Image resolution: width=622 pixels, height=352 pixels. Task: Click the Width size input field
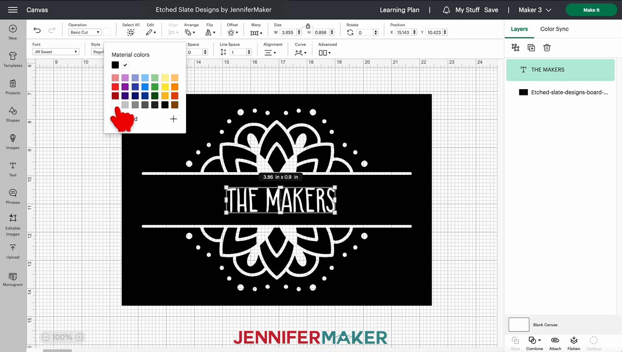point(288,32)
